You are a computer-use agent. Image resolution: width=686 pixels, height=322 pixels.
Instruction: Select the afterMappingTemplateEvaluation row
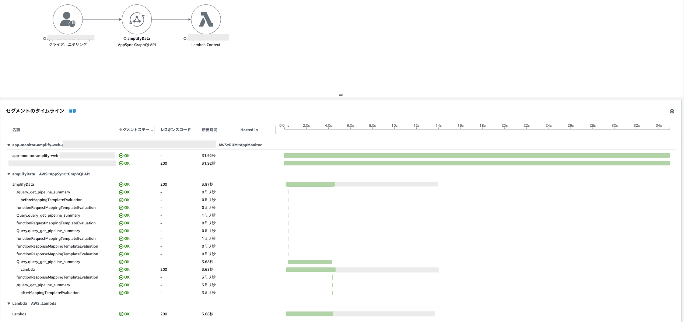click(50, 293)
